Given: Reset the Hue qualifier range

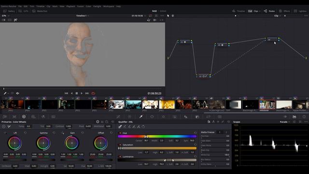Looking at the screenshot, I should [195, 133].
